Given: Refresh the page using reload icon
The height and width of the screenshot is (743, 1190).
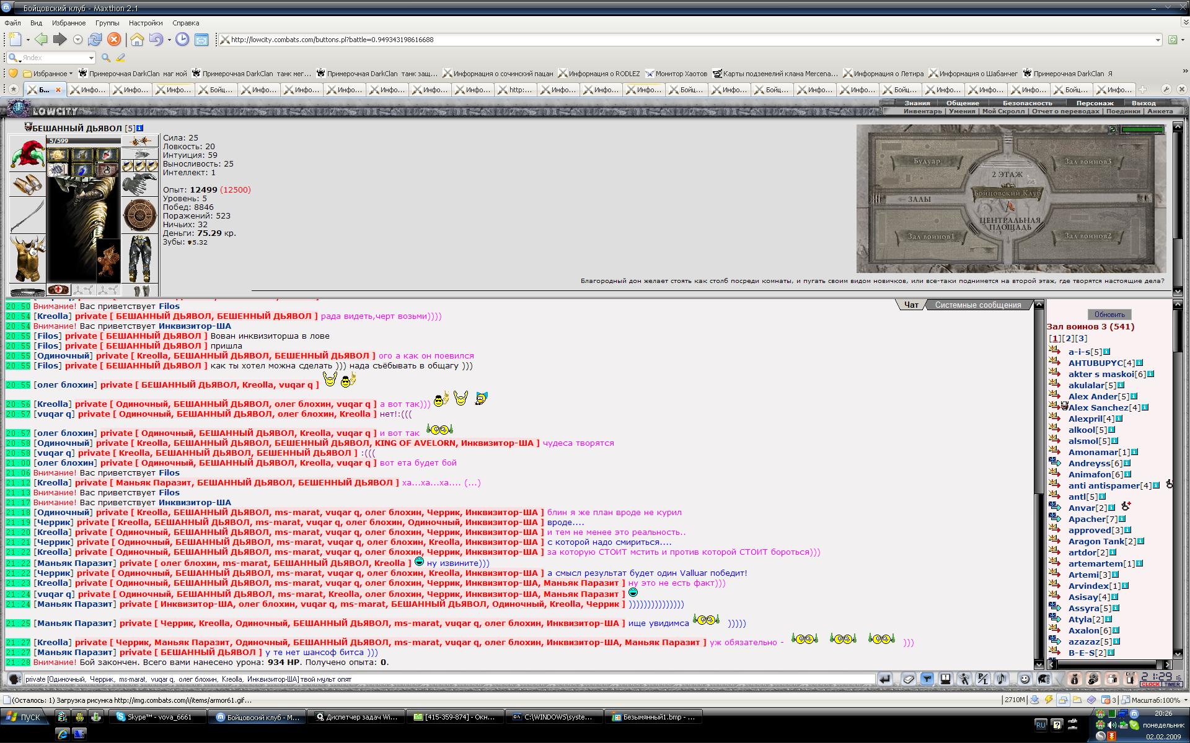Looking at the screenshot, I should [95, 40].
